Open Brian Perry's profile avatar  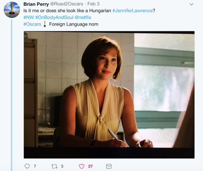pyautogui.click(x=12, y=10)
